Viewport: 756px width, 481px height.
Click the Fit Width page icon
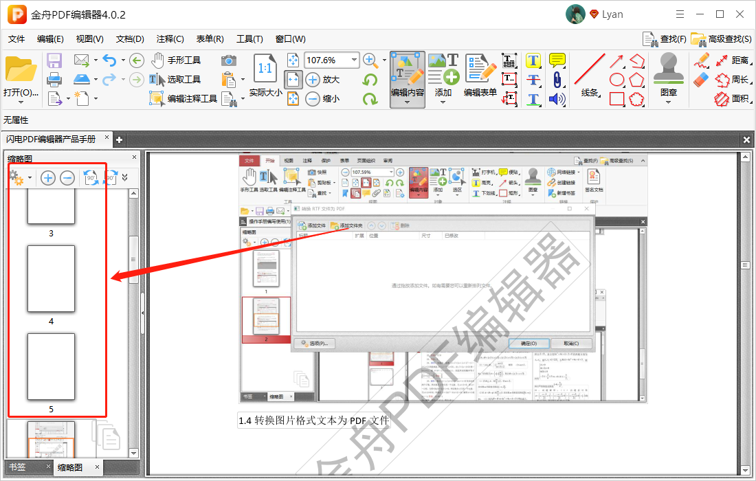point(293,80)
